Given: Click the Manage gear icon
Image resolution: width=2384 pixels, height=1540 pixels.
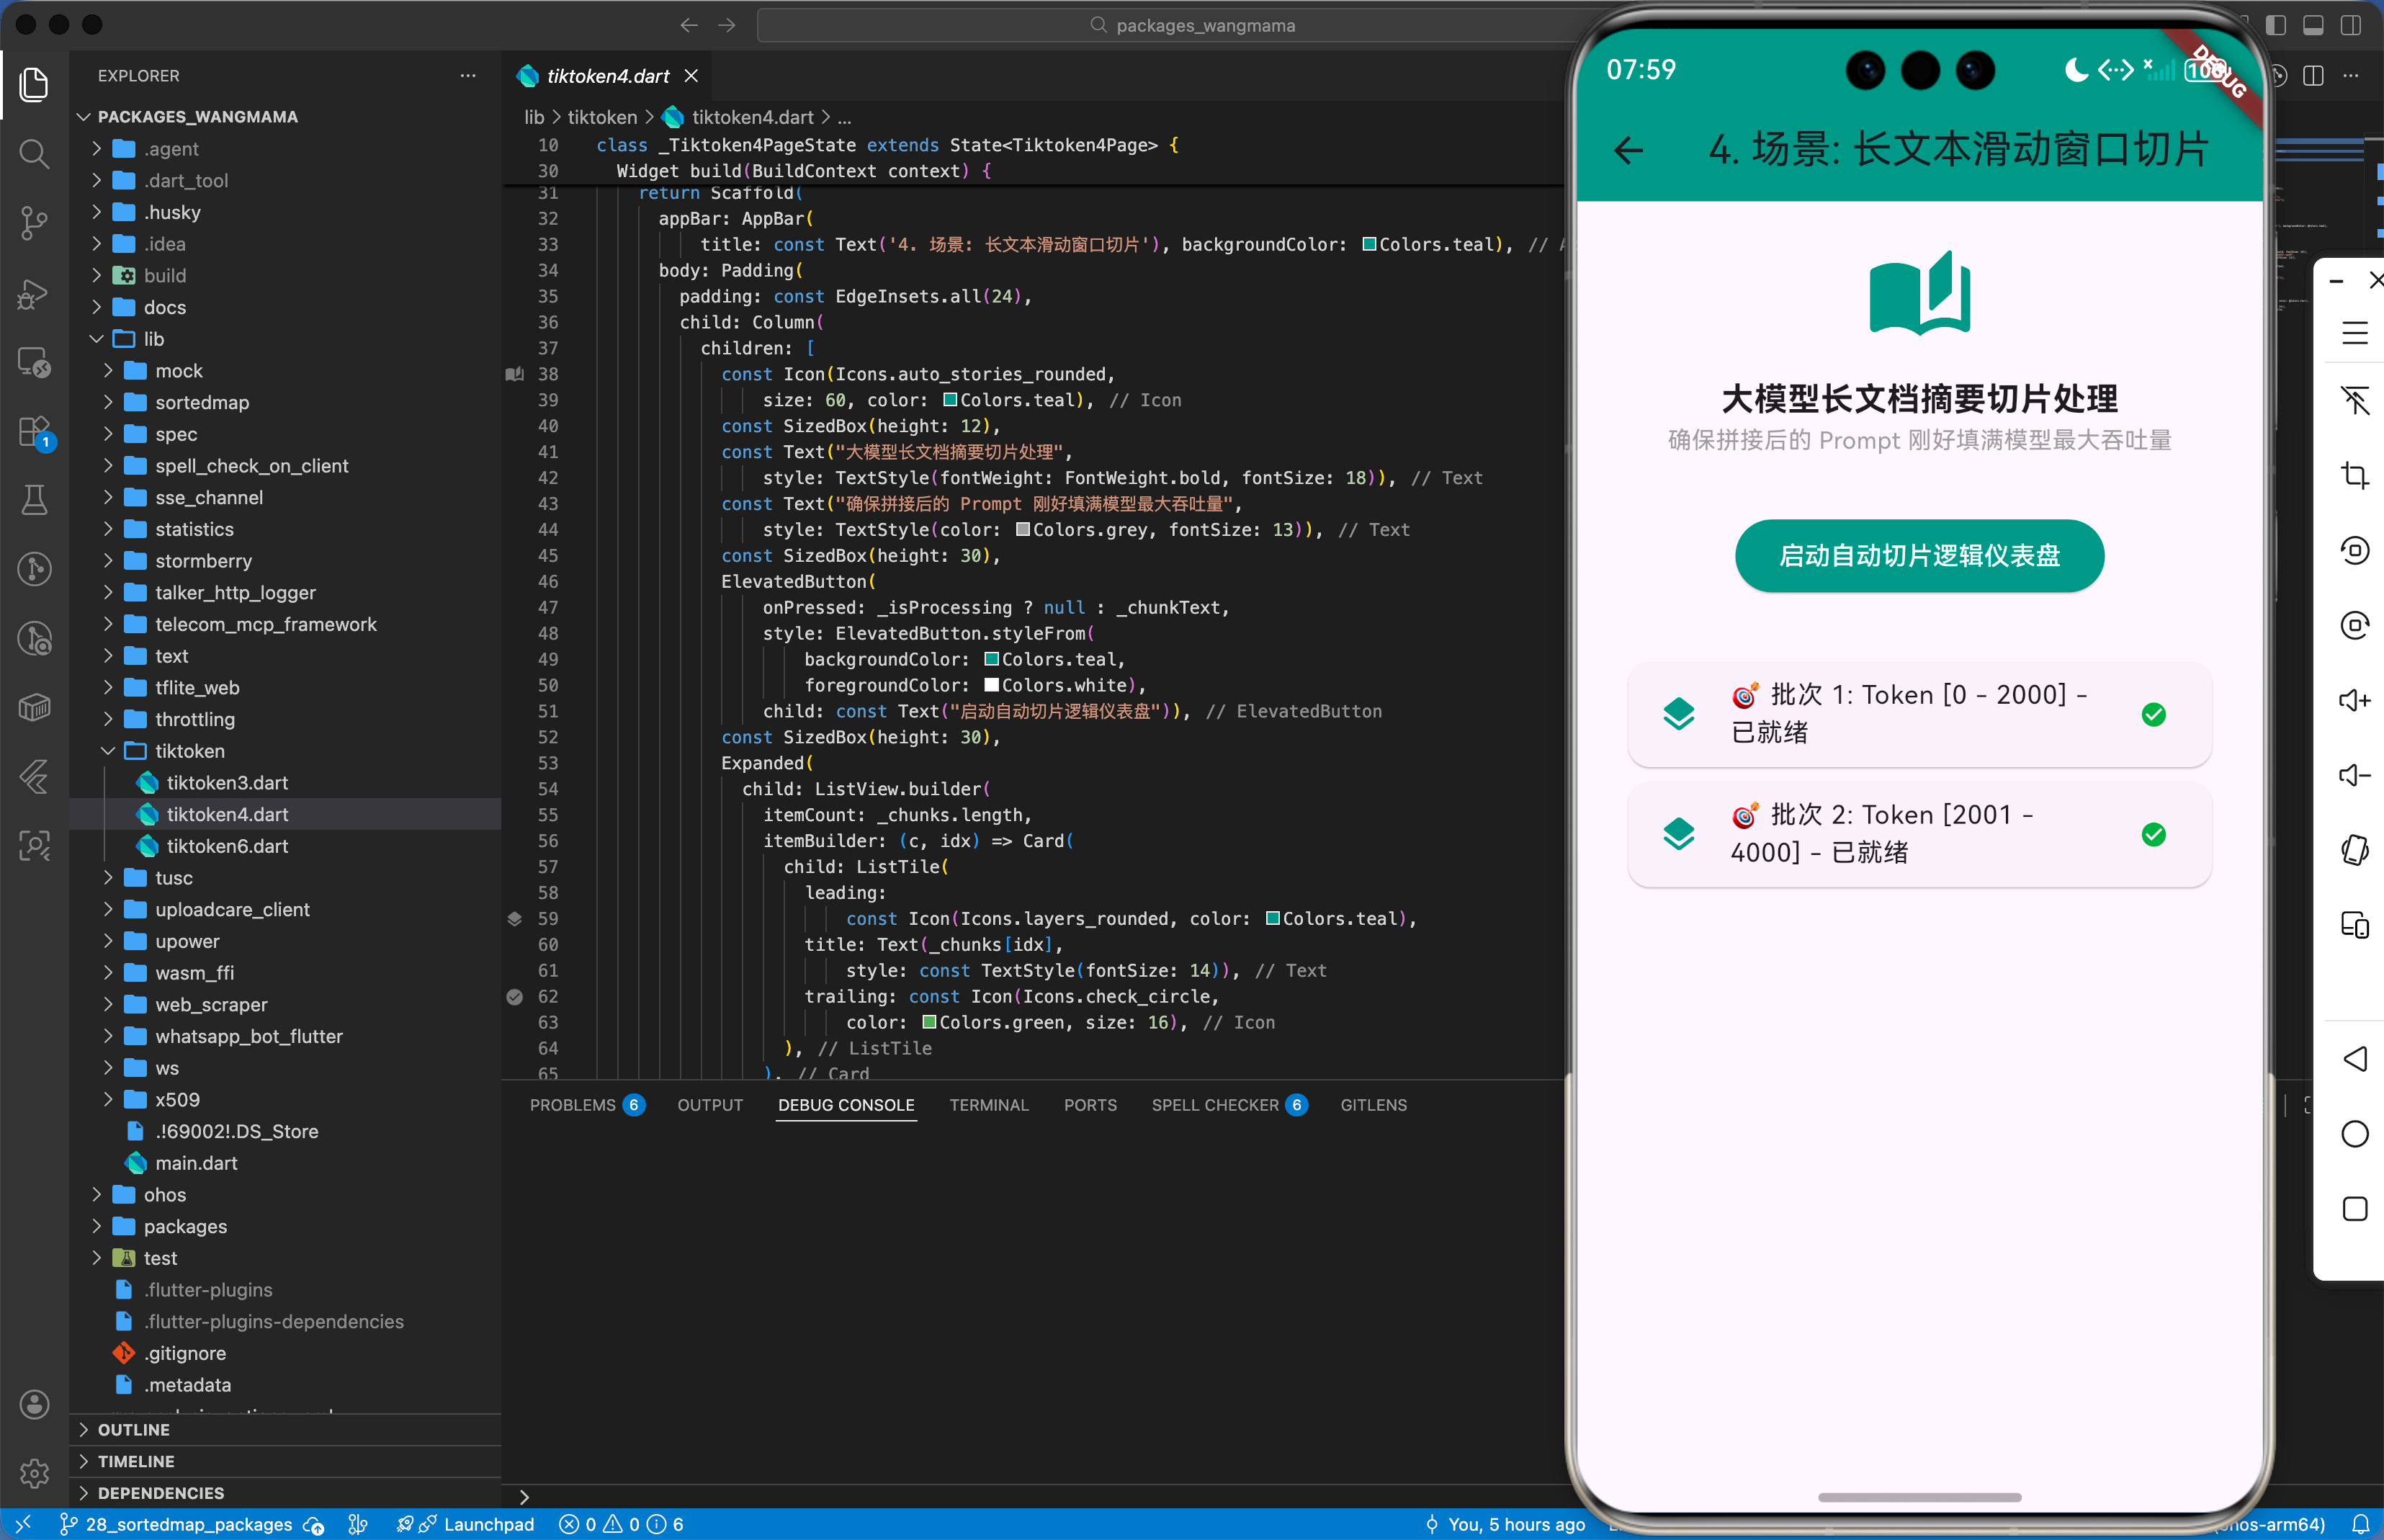Looking at the screenshot, I should point(34,1473).
